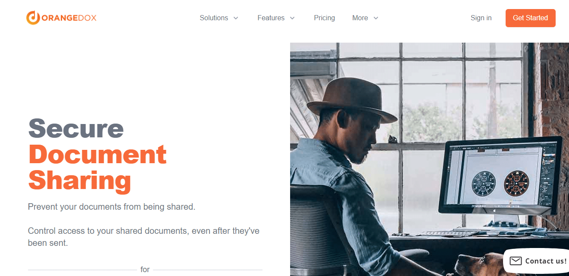
Task: Click the orange 'Document' headline word
Action: (97, 154)
